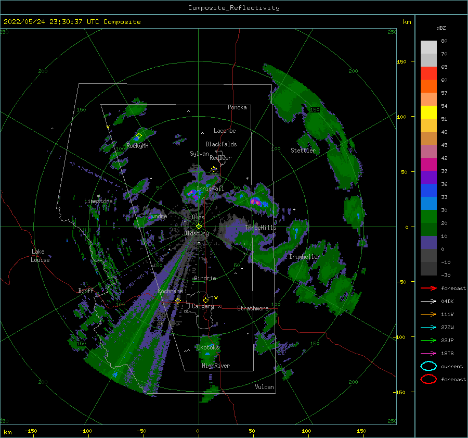The height and width of the screenshot is (438, 468).
Task: Click the '-100' tick on the bottom horizontal axis
Action: click(x=86, y=431)
